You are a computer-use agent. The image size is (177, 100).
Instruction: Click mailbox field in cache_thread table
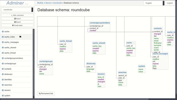tap(63, 46)
